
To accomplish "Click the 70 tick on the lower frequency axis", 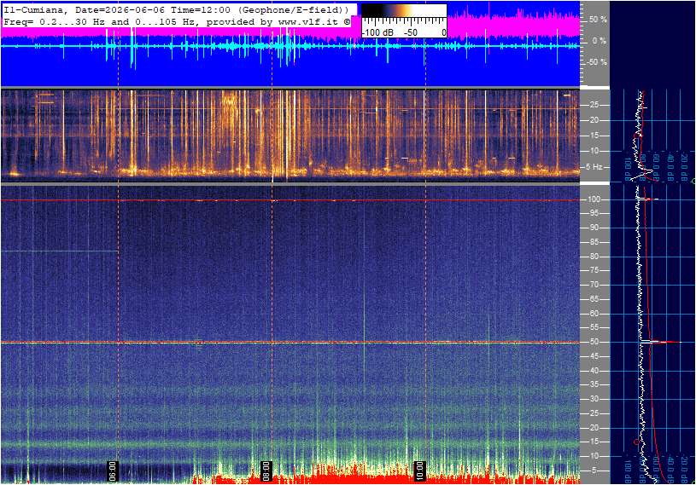I will click(594, 285).
